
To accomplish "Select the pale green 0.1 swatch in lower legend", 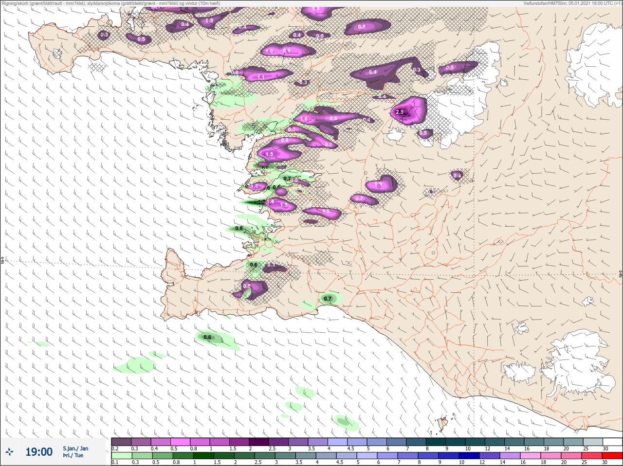I will coord(121,456).
